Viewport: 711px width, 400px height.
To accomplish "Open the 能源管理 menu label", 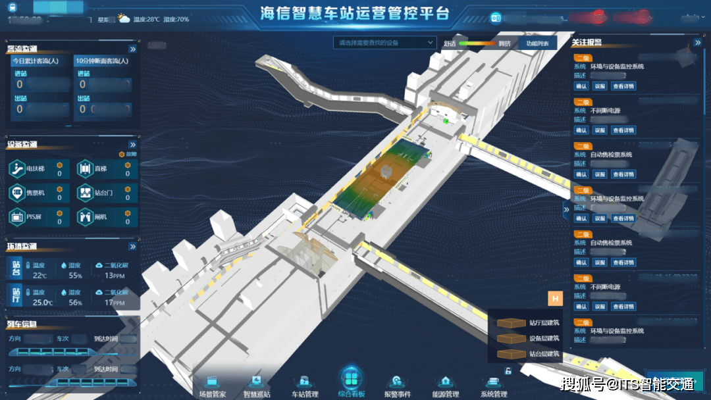I will pos(446,394).
